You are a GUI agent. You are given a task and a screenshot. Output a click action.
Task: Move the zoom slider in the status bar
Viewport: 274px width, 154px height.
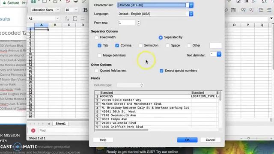click(x=249, y=138)
